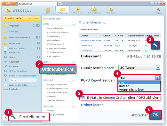Viewport: 167px width, 126px height.
Task: Toggle POP3 abholen checkbox
Action: (83, 98)
